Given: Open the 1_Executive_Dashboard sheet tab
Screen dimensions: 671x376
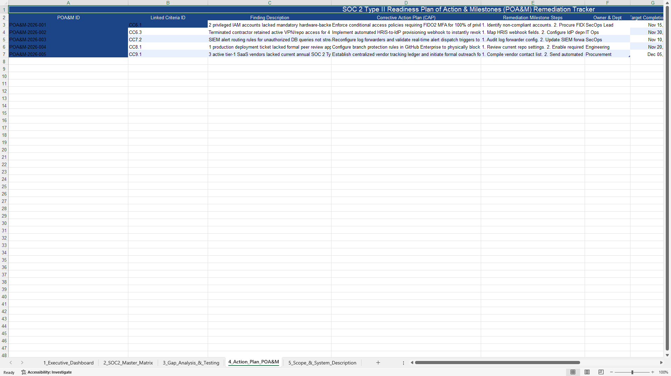Looking at the screenshot, I should [69, 363].
